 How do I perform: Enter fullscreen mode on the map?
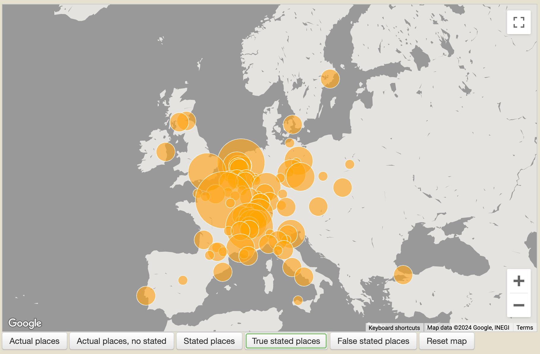coord(519,22)
